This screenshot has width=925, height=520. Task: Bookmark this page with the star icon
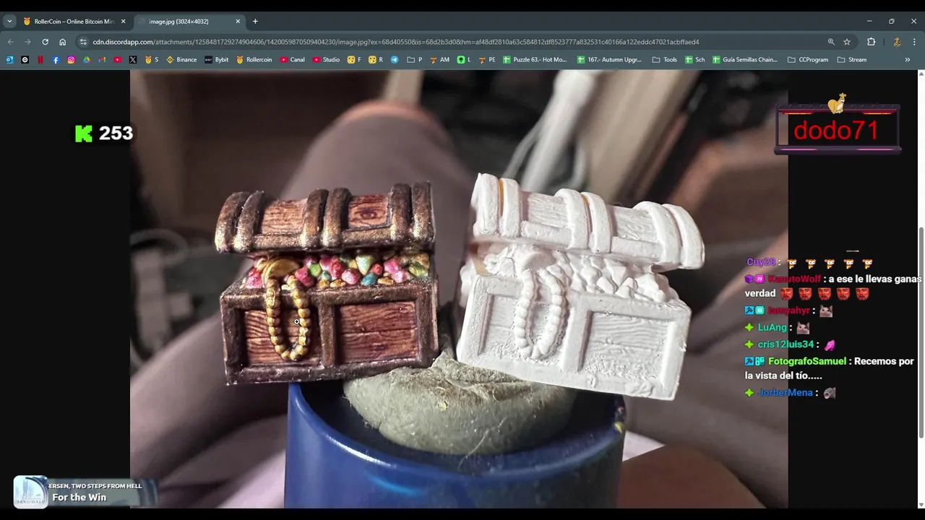[847, 42]
